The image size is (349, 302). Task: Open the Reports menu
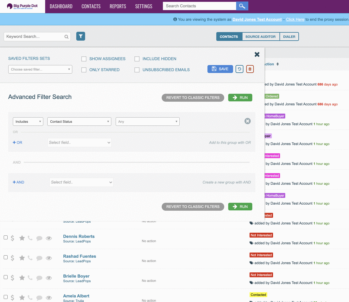click(118, 6)
